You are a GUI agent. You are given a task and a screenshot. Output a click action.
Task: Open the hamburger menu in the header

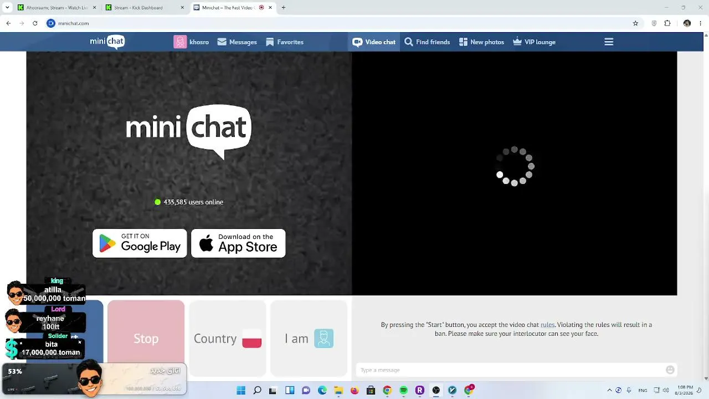pyautogui.click(x=609, y=42)
